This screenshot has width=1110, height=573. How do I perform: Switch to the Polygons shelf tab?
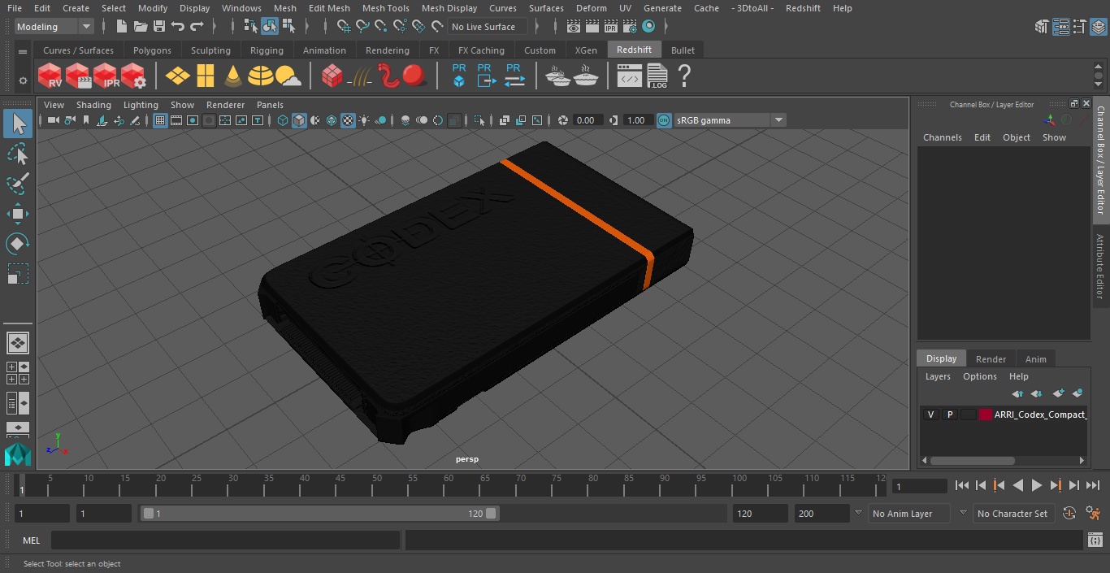(152, 50)
